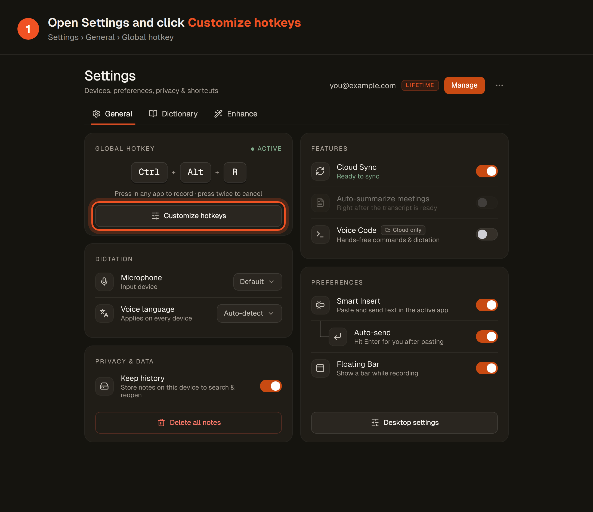The width and height of the screenshot is (593, 512).
Task: Enable the Voice Code toggle
Action: pyautogui.click(x=487, y=235)
